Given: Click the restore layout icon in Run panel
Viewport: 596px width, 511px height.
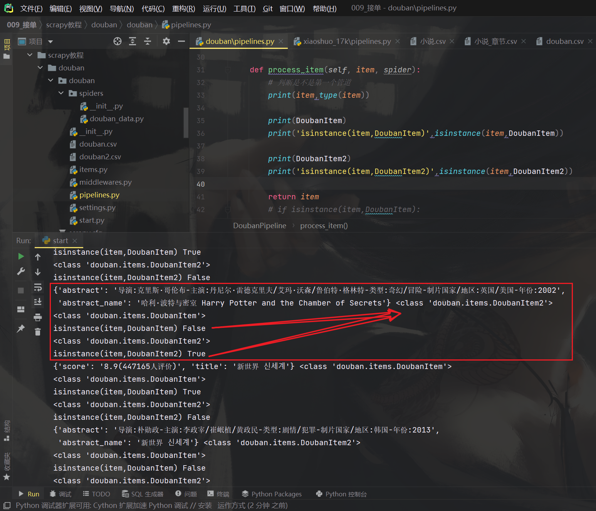Looking at the screenshot, I should point(21,309).
